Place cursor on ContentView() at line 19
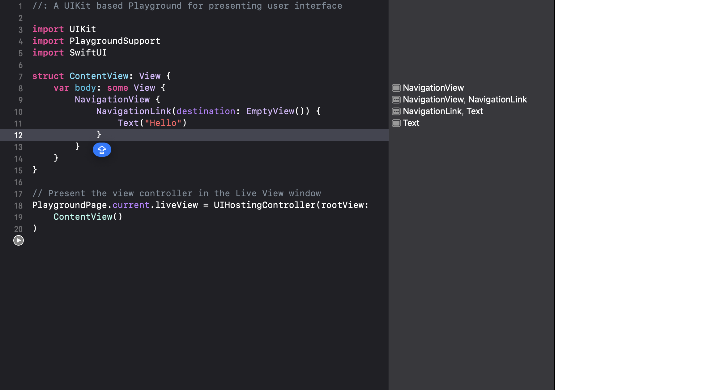716x390 pixels. point(88,217)
